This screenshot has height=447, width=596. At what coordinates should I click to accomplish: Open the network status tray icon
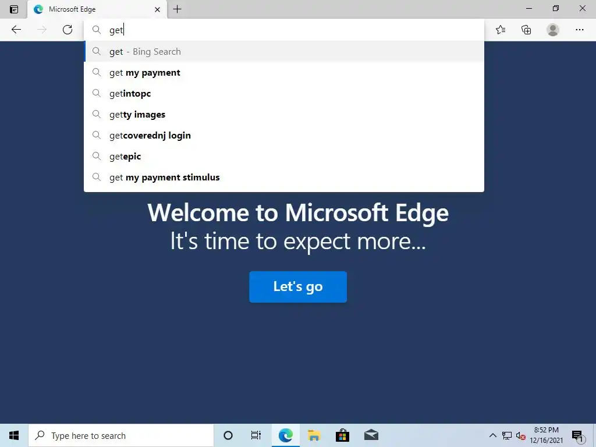(507, 435)
